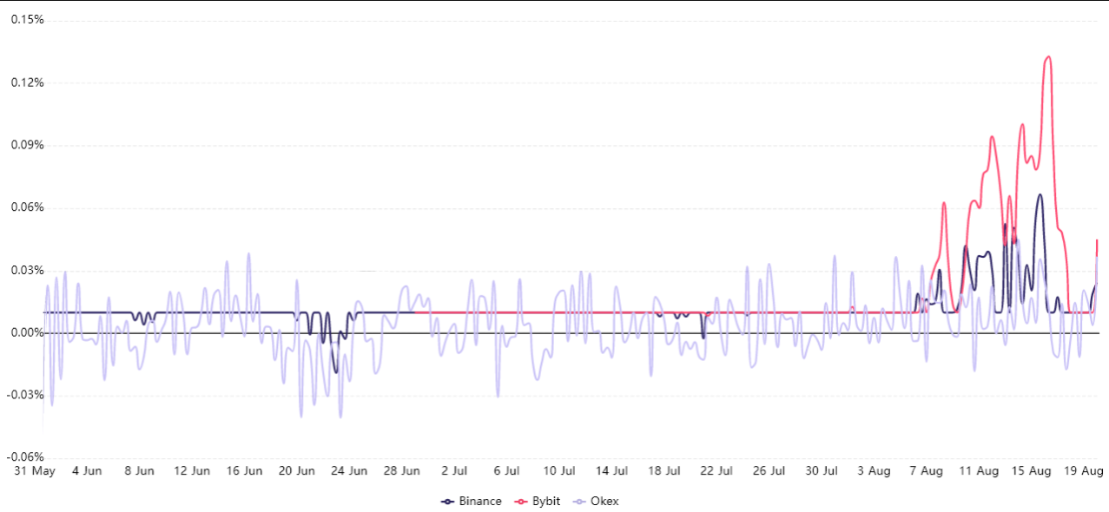Click the Binance line's highest peak near 0.06%
The width and height of the screenshot is (1109, 512).
click(x=1040, y=195)
